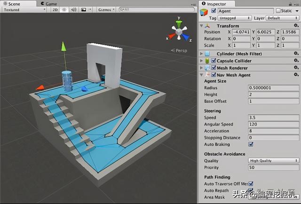Enable the Static checkbox
This screenshot has width=301, height=204.
[278, 11]
